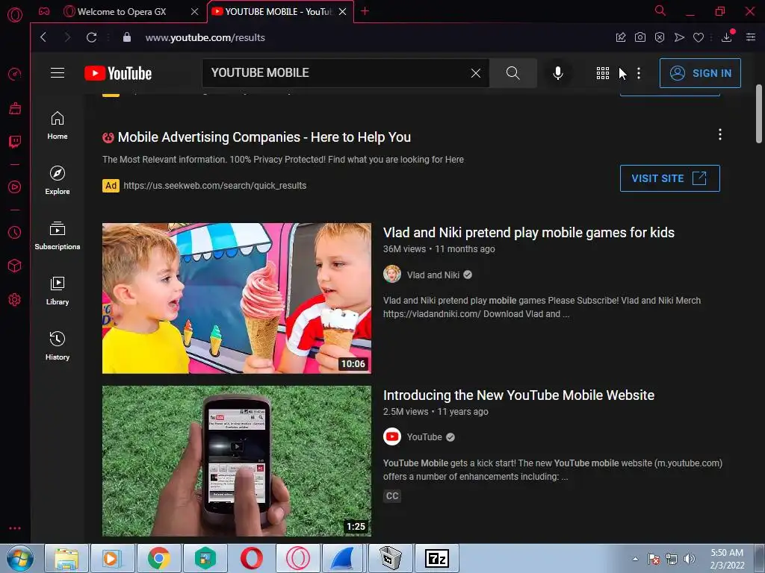
Task: Close the Welcome to Opera GX tab
Action: click(195, 11)
